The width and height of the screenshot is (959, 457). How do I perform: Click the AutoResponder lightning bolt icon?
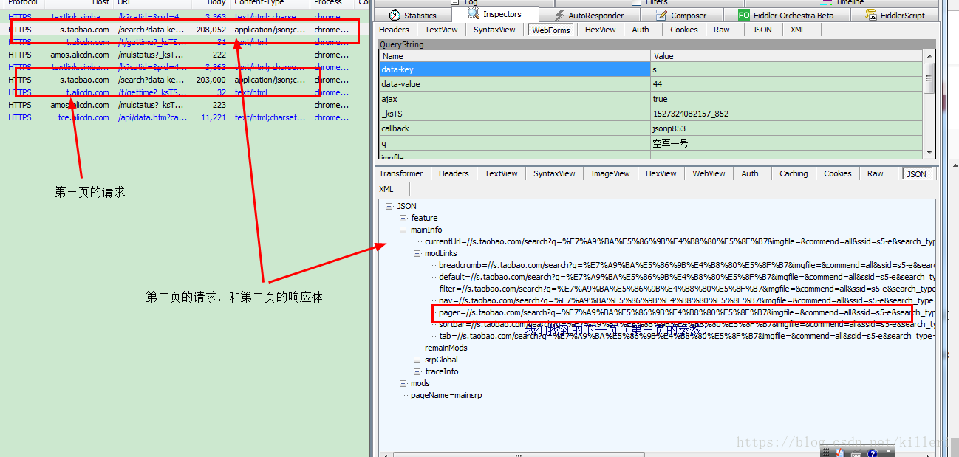559,15
